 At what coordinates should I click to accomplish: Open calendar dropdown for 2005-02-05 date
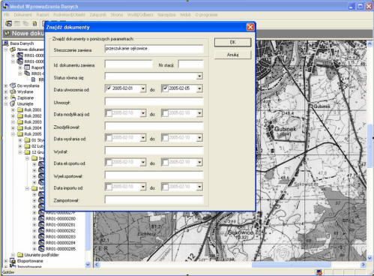pyautogui.click(x=199, y=88)
